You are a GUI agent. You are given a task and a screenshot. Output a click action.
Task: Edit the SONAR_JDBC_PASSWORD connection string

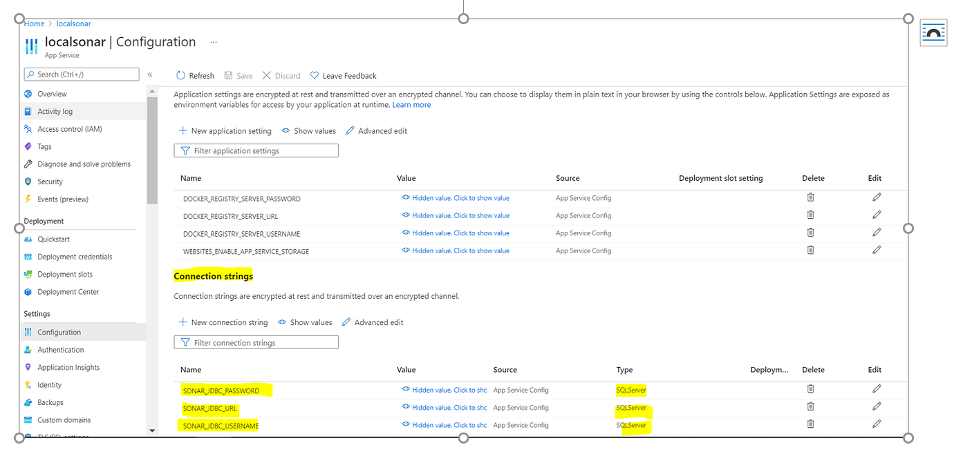coord(877,389)
